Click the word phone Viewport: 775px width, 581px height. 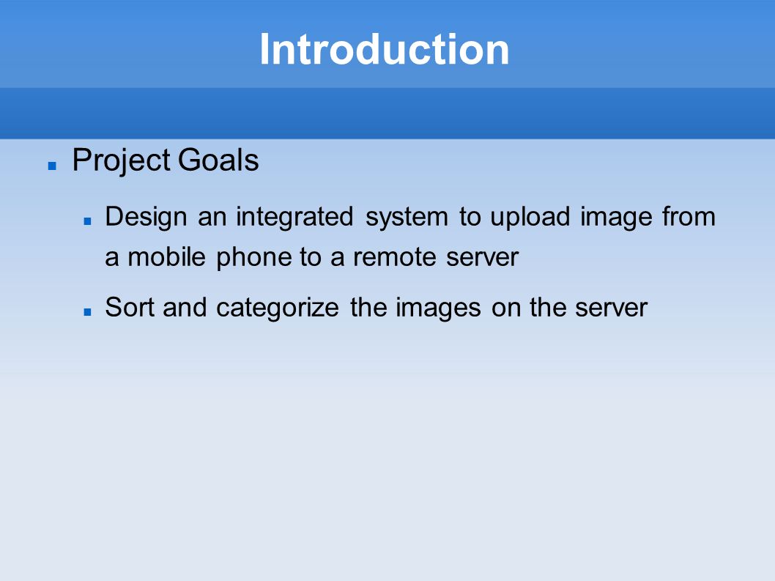point(253,258)
